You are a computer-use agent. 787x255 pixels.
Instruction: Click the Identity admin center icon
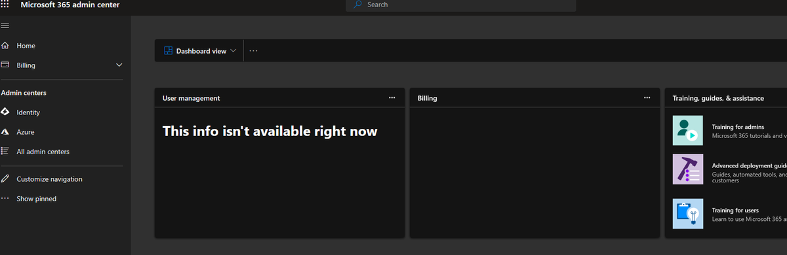pos(5,112)
